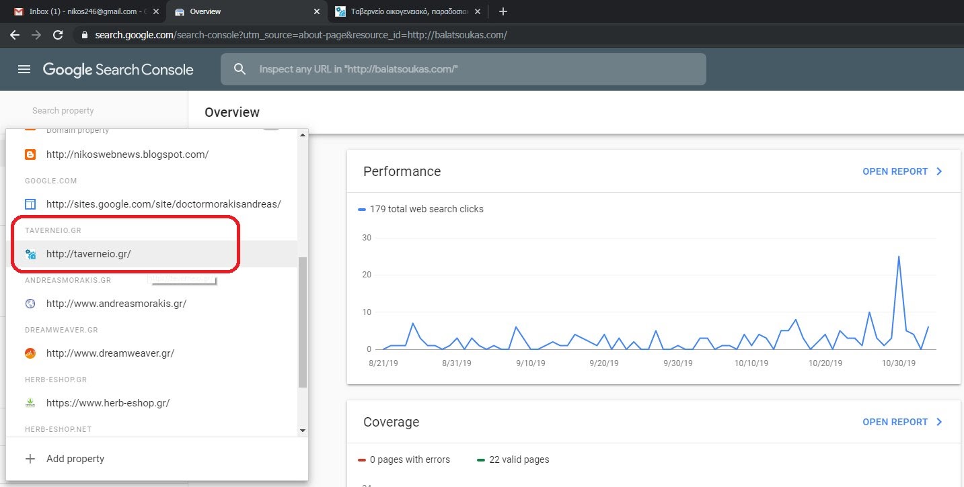Click the chevron next to Performance OPEN REPORT

point(939,171)
